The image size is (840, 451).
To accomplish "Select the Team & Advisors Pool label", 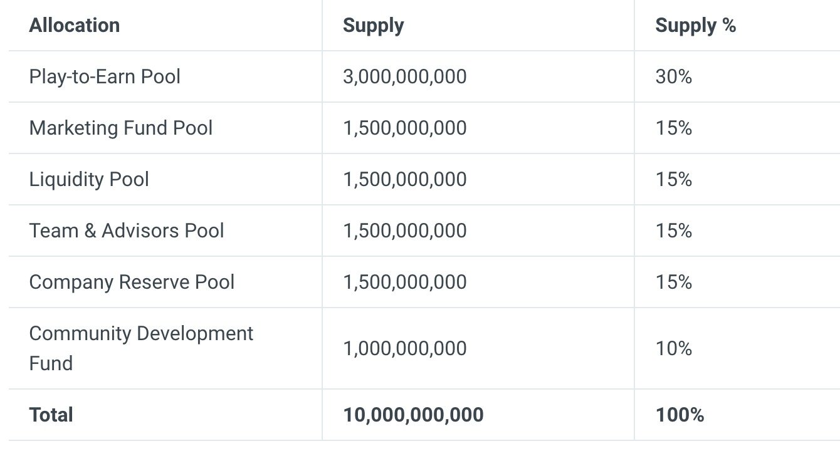I will 127,231.
